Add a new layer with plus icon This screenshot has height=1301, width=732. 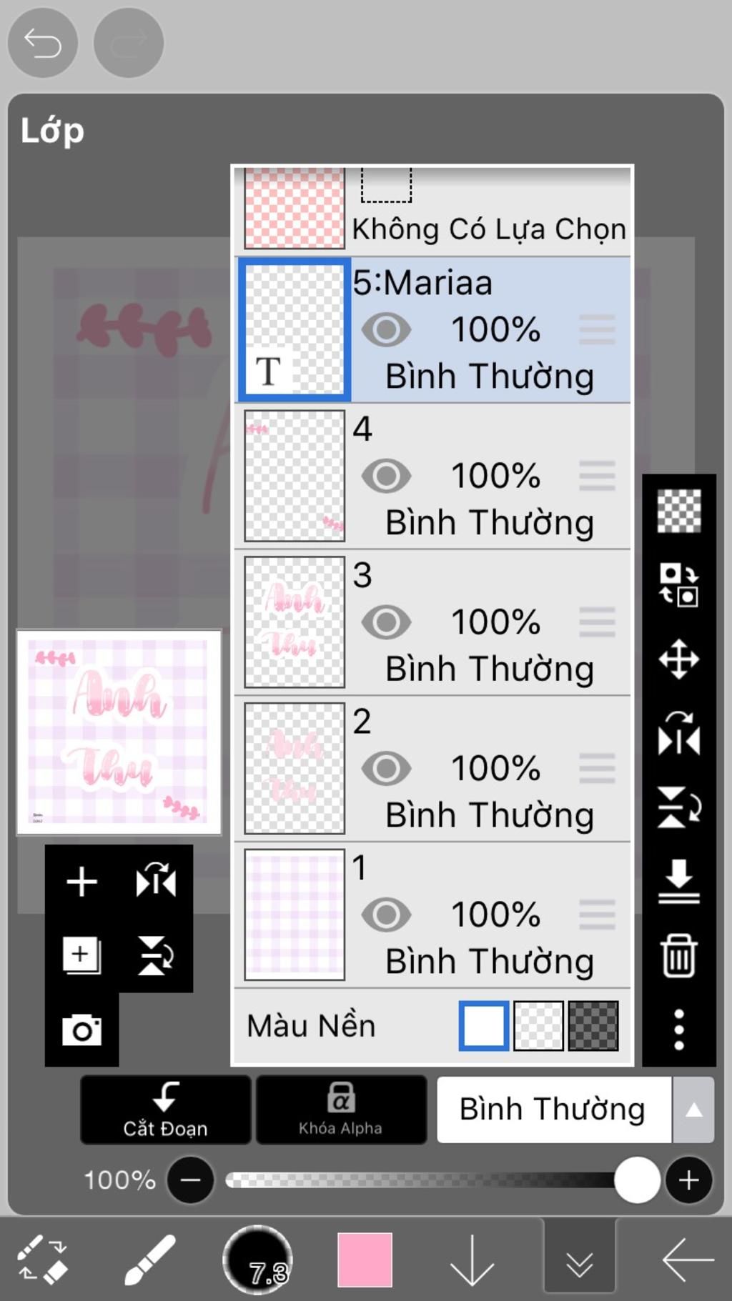[81, 882]
